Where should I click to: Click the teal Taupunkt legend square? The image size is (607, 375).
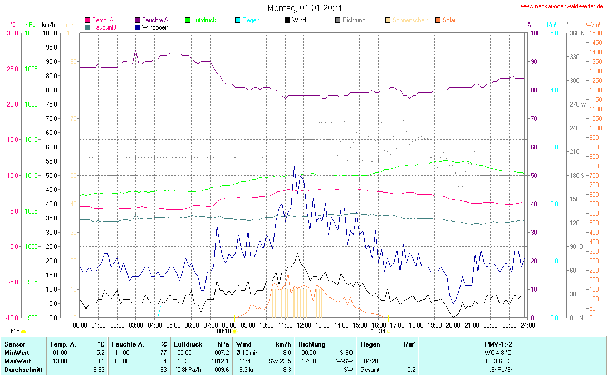[87, 27]
